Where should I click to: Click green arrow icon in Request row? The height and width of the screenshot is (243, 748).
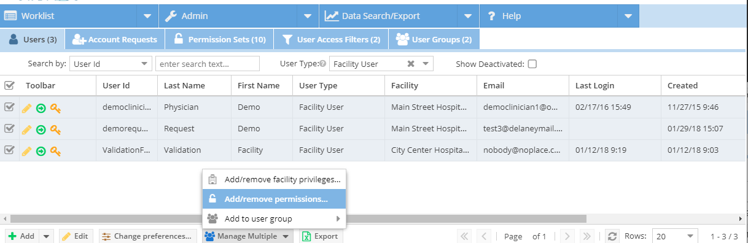[x=41, y=129]
